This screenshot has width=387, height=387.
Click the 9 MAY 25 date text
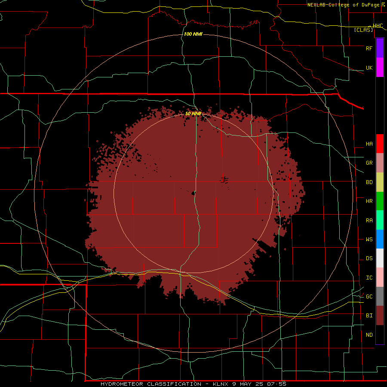248,384
